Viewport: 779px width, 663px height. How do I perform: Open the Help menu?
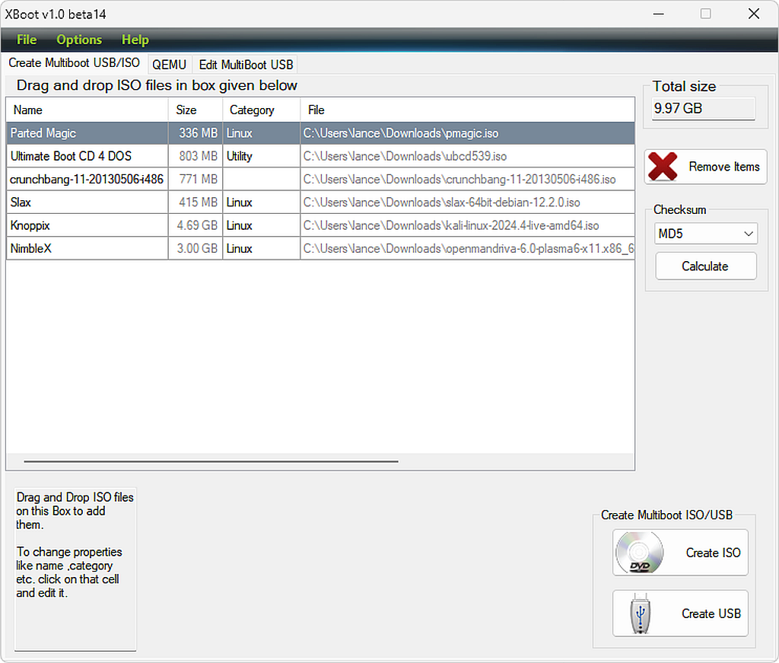coord(135,40)
